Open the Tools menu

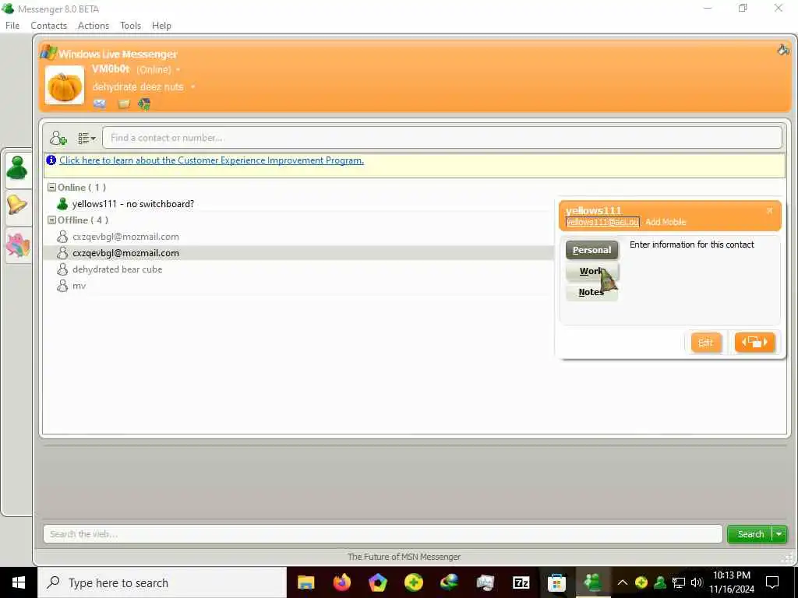click(130, 26)
